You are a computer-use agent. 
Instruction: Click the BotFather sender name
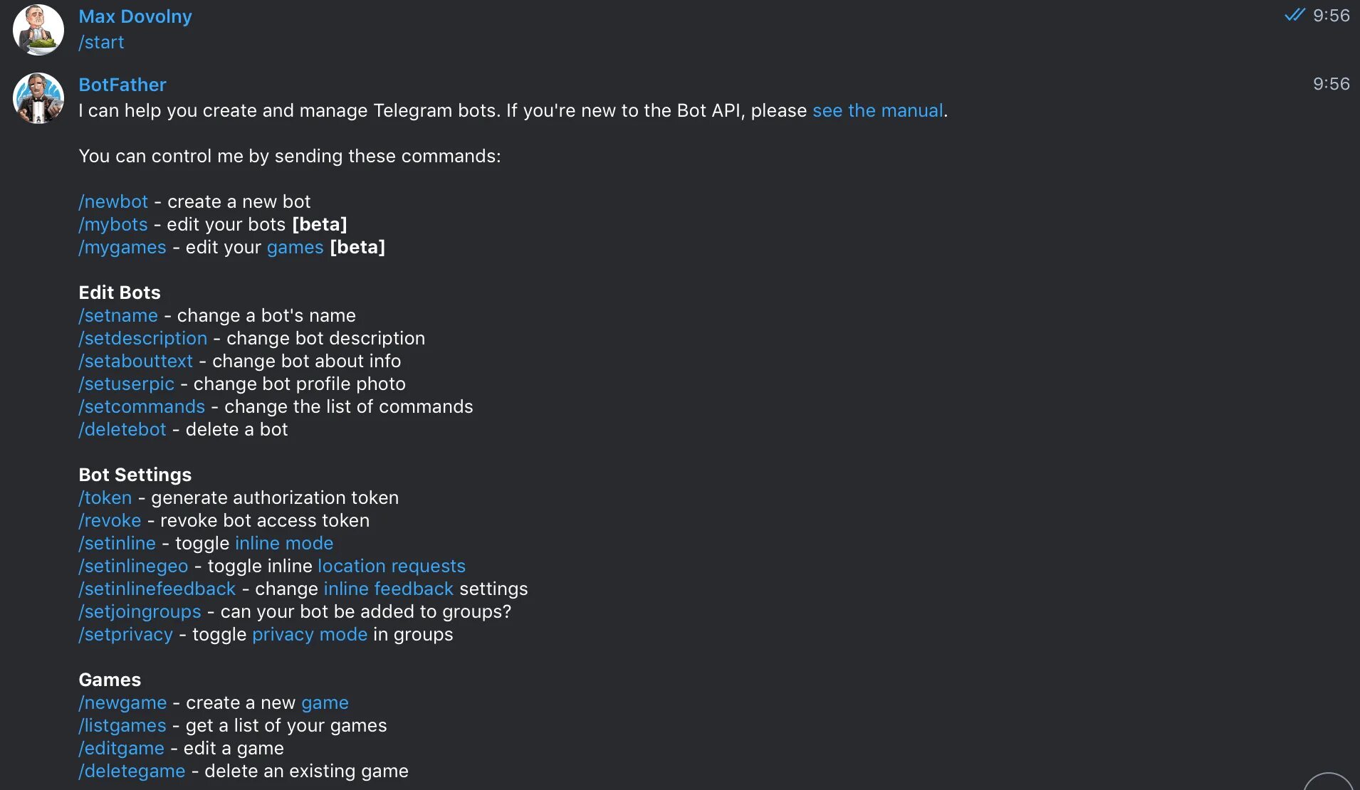[x=122, y=85]
